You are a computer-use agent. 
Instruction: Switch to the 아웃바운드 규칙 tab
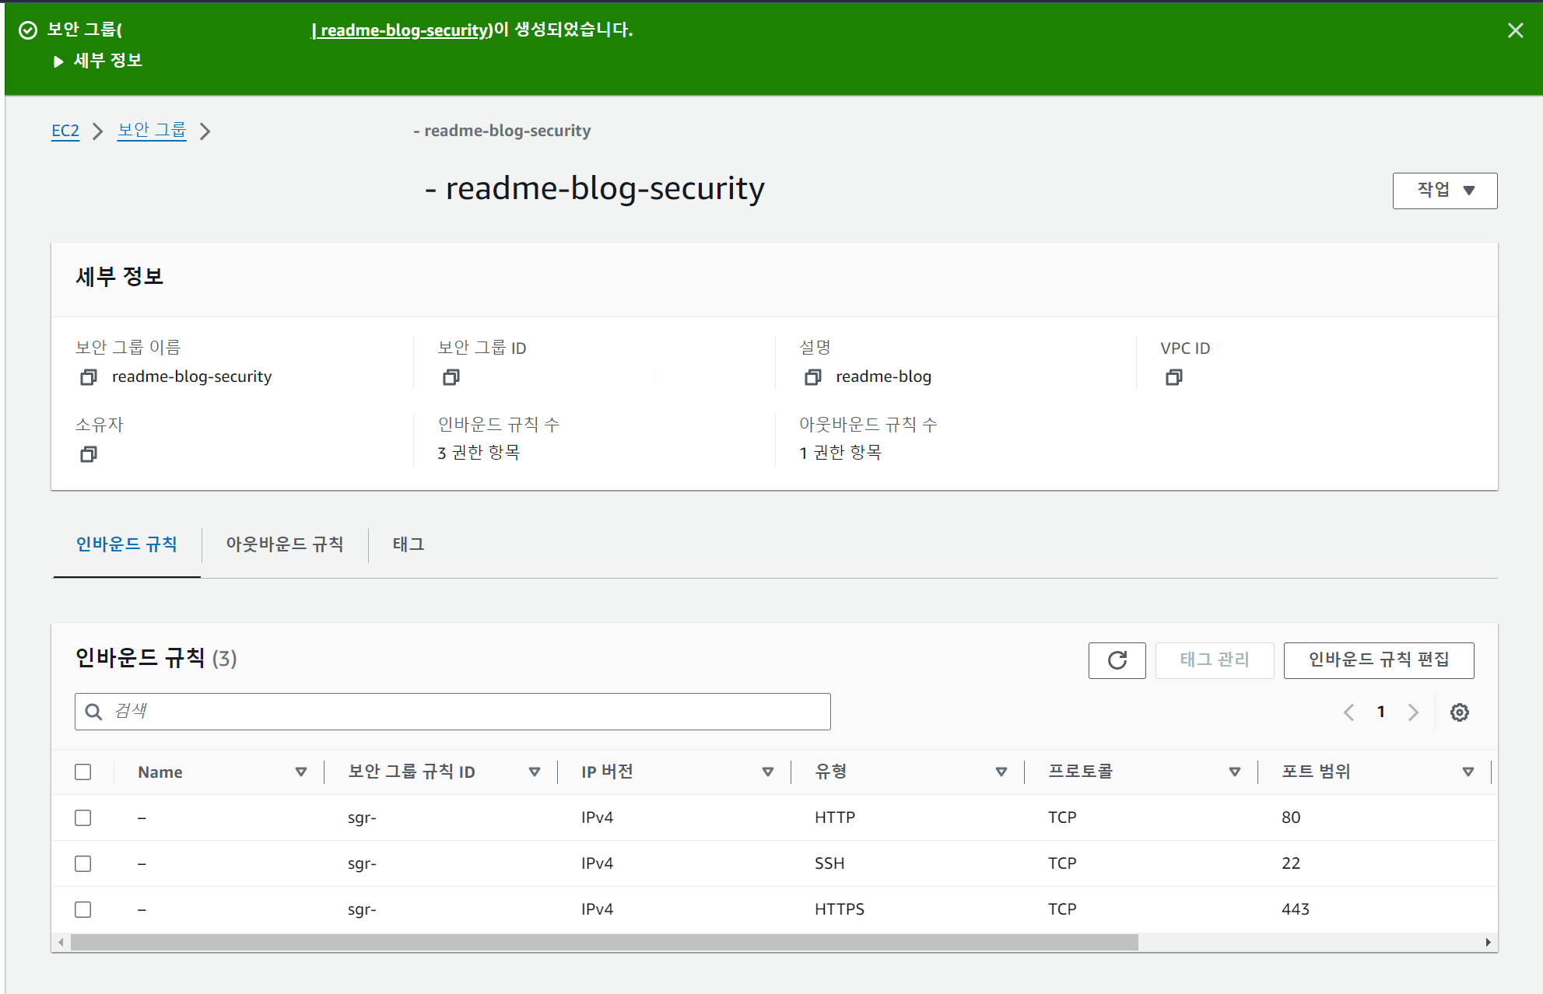coord(284,544)
